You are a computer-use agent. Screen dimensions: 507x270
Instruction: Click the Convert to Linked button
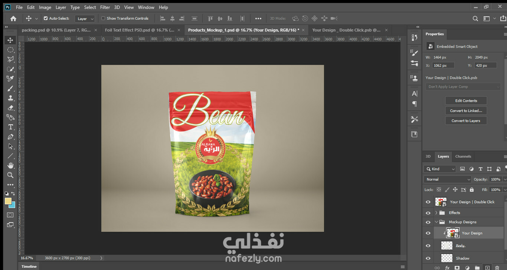[466, 111]
